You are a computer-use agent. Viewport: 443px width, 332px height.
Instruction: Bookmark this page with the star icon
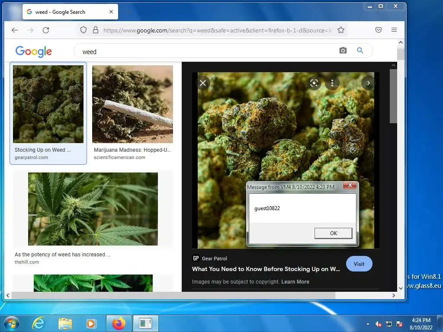click(341, 30)
